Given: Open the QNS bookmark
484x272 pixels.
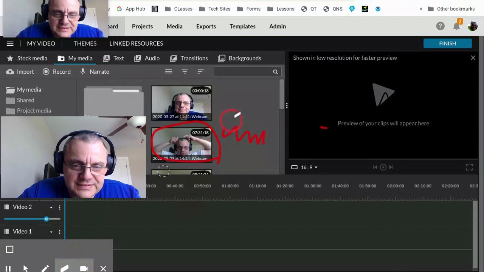Looking at the screenshot, I should point(333,9).
